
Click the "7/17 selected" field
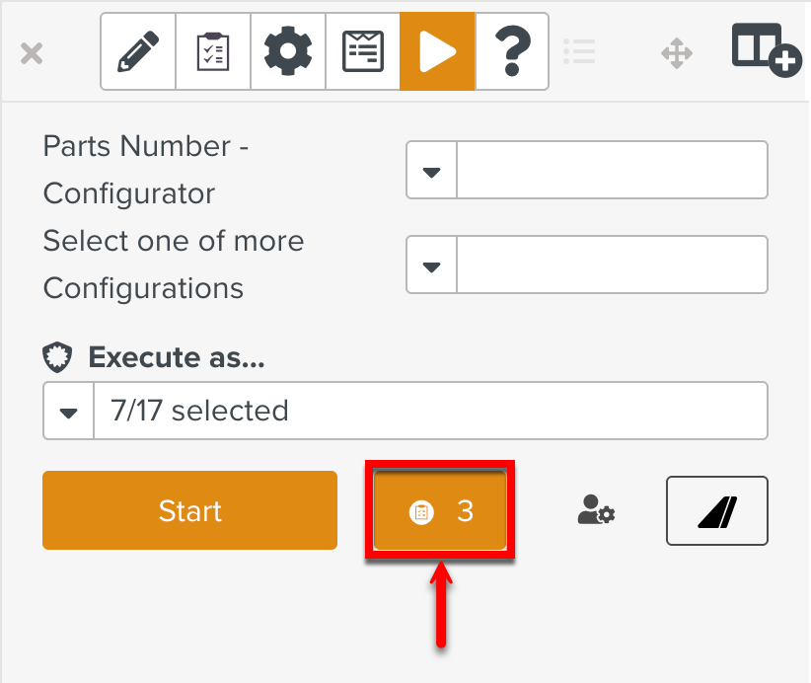click(x=429, y=412)
